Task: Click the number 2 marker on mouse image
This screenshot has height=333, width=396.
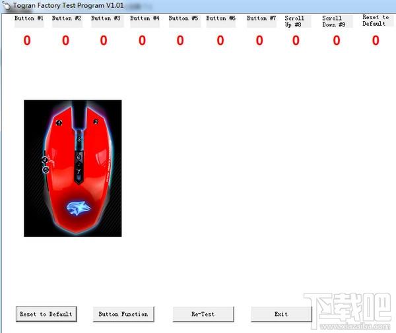Action: [x=96, y=122]
